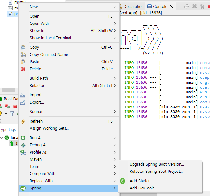Click the Add Starters power icon
Viewport: 210px width, 196px height.
[x=123, y=181]
